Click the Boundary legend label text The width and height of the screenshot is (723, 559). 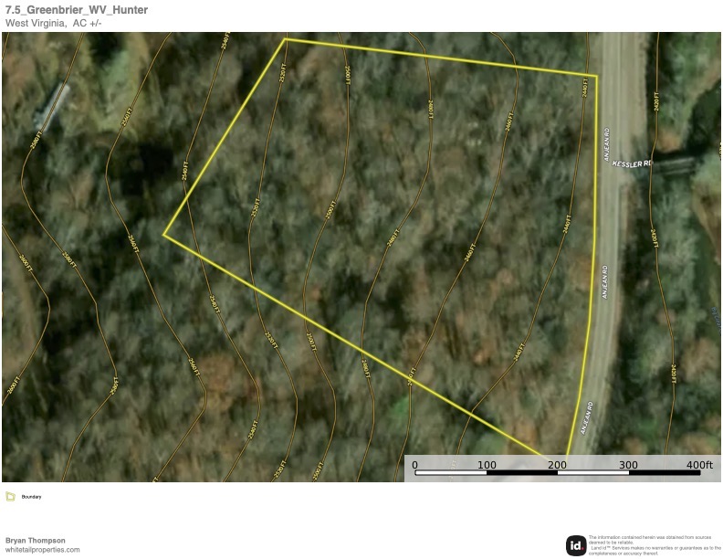31,497
